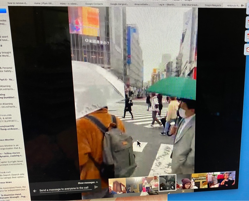249x201 pixels.
Task: Open the 'Capitol Sunlight News' sidebar link
Action: click(12, 161)
